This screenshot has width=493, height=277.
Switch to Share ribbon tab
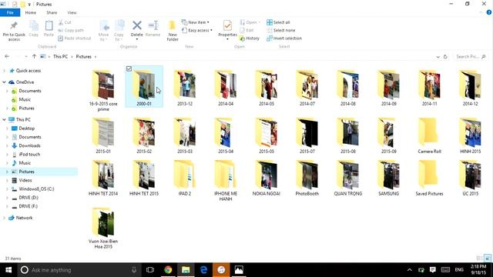coord(52,12)
